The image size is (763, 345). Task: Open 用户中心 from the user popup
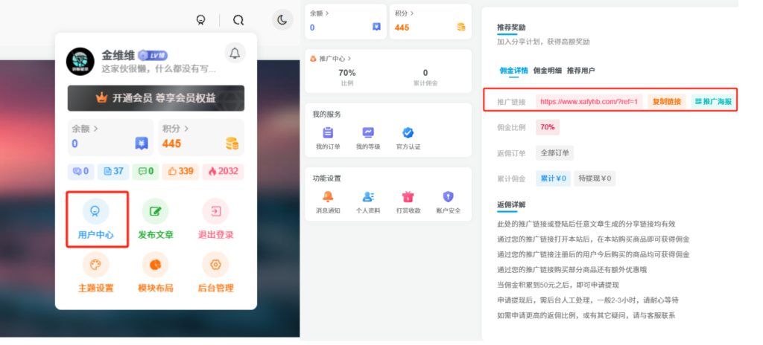(96, 219)
